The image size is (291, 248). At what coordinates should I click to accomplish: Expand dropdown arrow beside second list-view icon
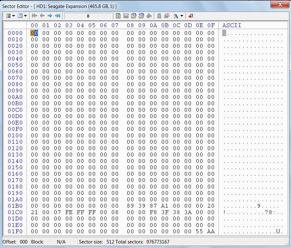[x=25, y=16]
